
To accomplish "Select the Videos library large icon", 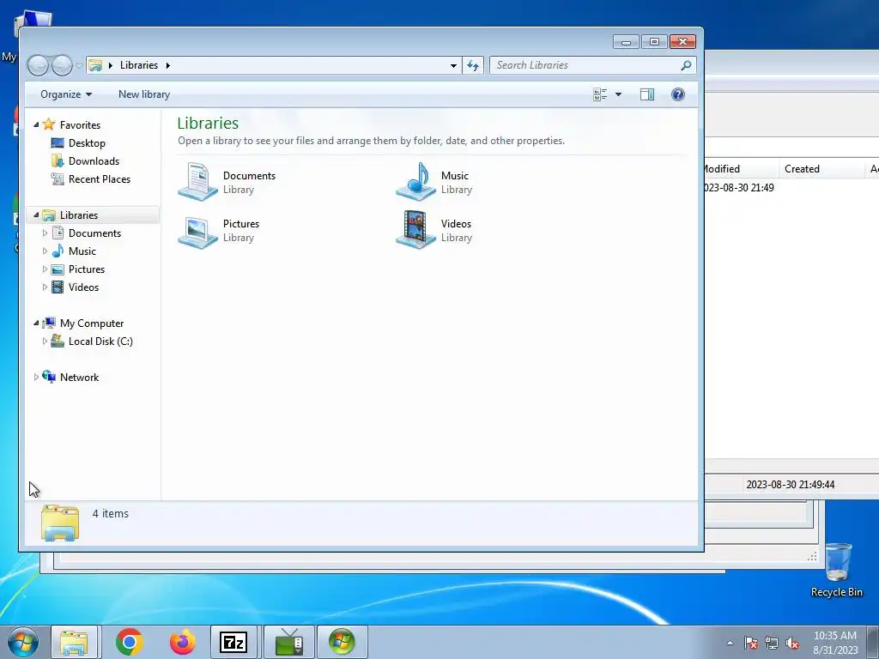I will (416, 229).
